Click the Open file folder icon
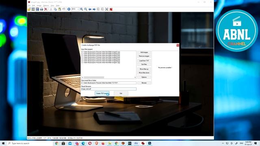 [x=29, y=9]
